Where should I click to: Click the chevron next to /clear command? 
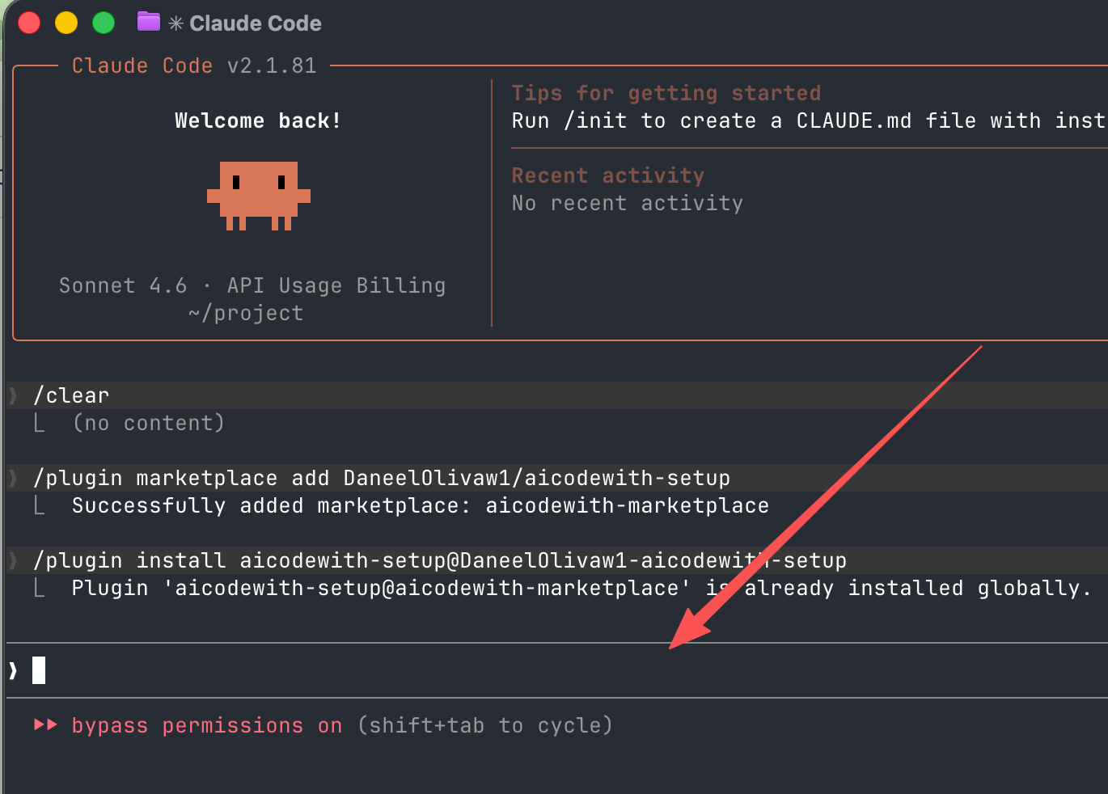tap(13, 395)
